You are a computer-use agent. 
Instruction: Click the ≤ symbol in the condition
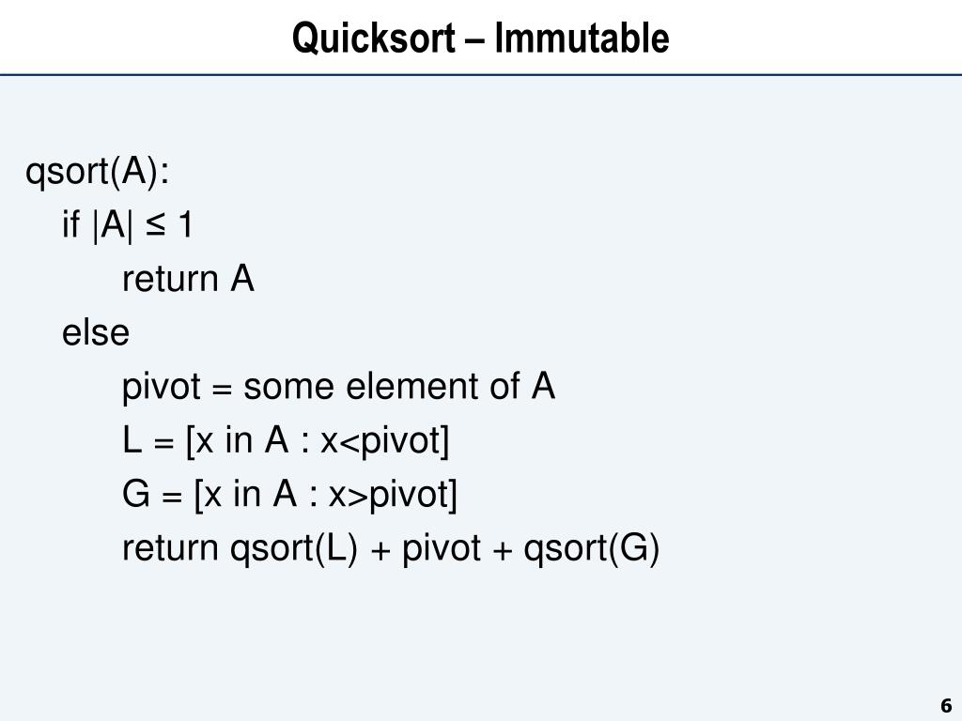[x=155, y=225]
